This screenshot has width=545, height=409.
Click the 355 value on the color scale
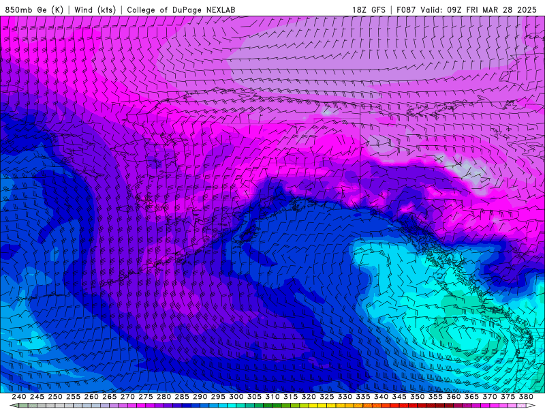435,397
